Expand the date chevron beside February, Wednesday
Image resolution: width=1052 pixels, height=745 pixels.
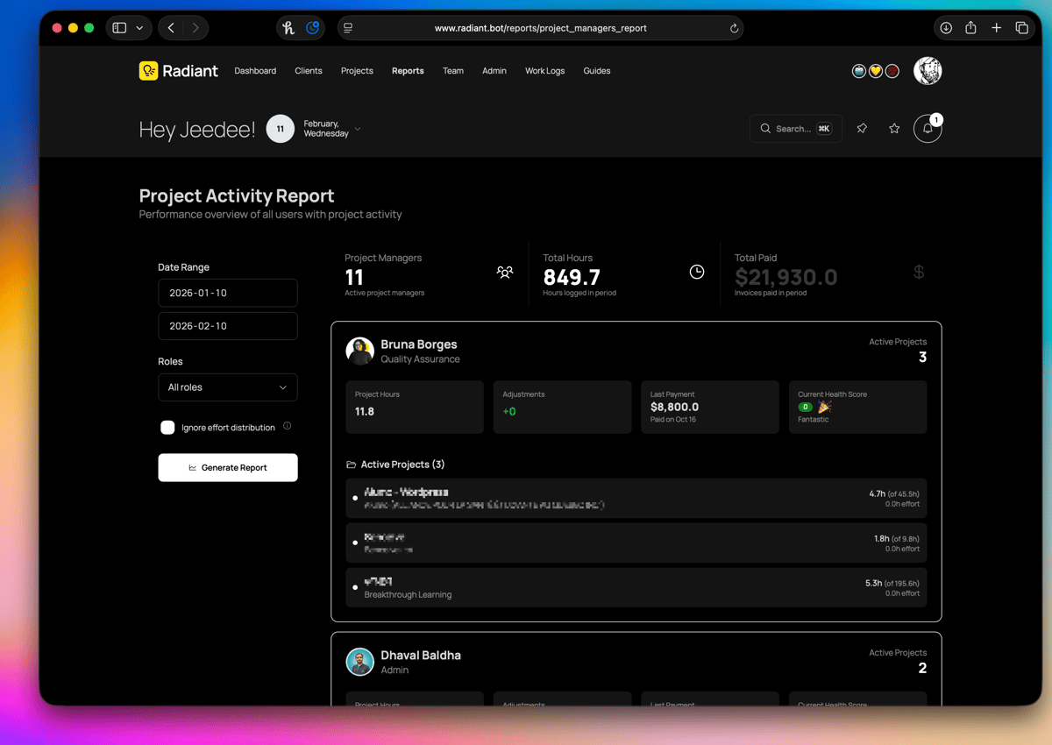tap(358, 130)
